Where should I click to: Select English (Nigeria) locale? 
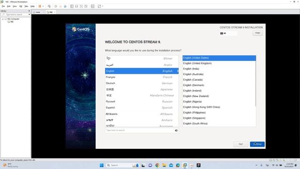point(219,101)
